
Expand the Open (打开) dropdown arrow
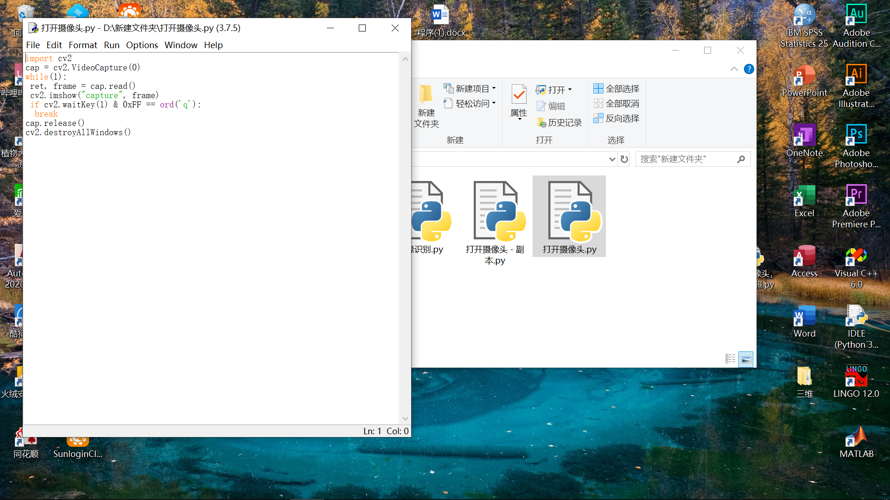coord(570,90)
